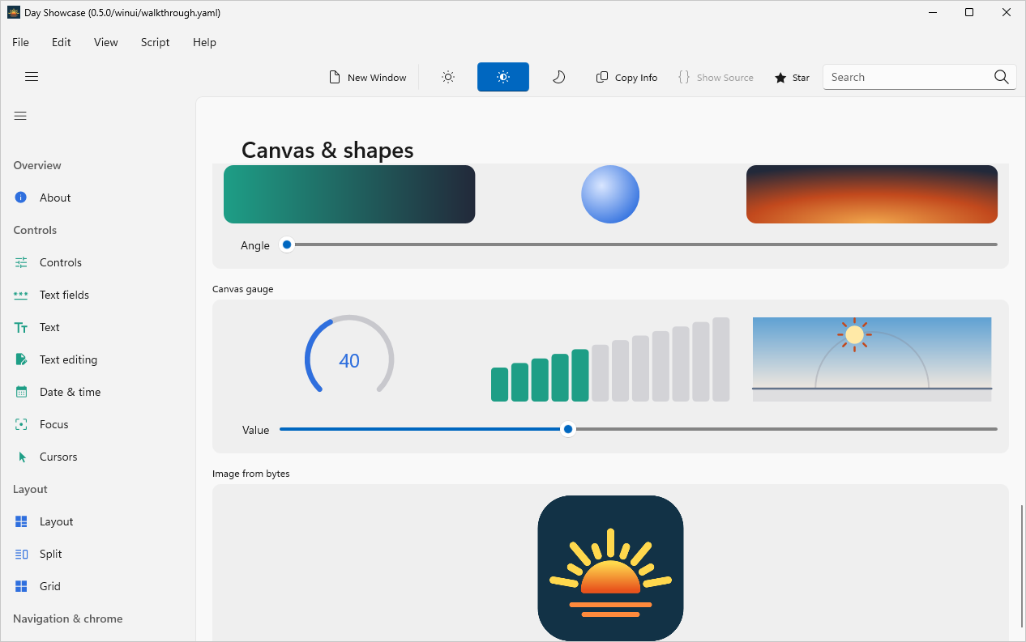Click the Layout tiles icon
The width and height of the screenshot is (1026, 642).
[21, 521]
